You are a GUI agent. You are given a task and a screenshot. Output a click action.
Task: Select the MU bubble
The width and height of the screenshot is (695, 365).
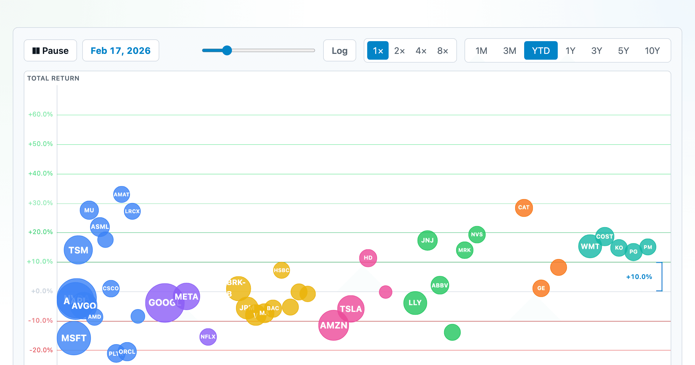click(x=89, y=210)
